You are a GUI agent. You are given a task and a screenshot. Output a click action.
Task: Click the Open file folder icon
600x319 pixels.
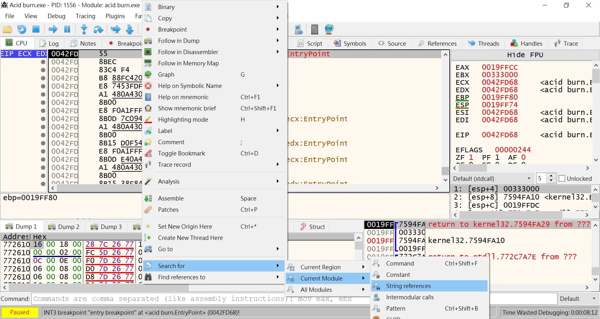[x=7, y=29]
